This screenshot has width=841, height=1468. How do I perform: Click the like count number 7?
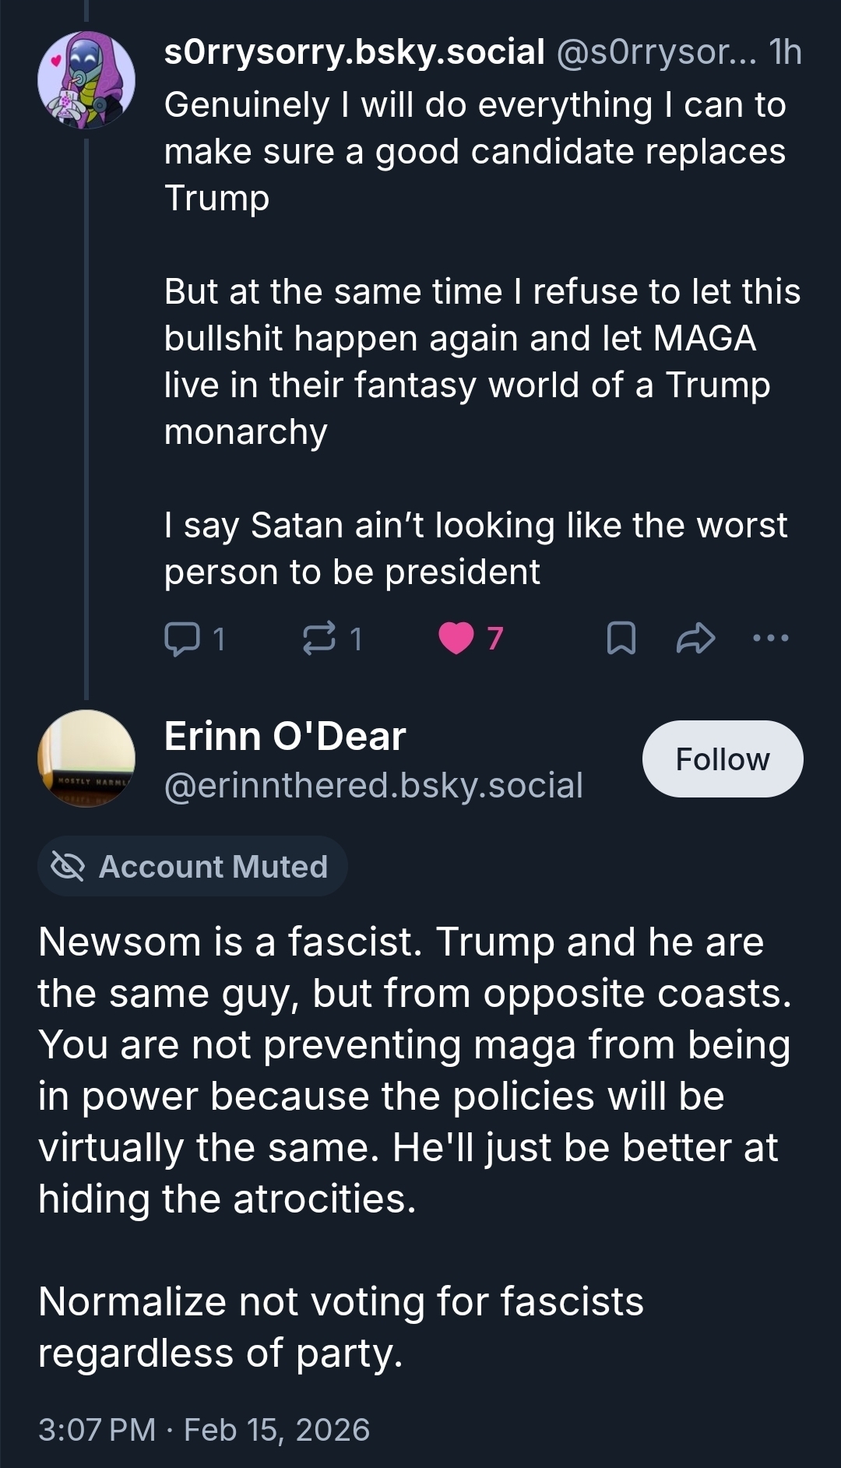click(x=495, y=639)
